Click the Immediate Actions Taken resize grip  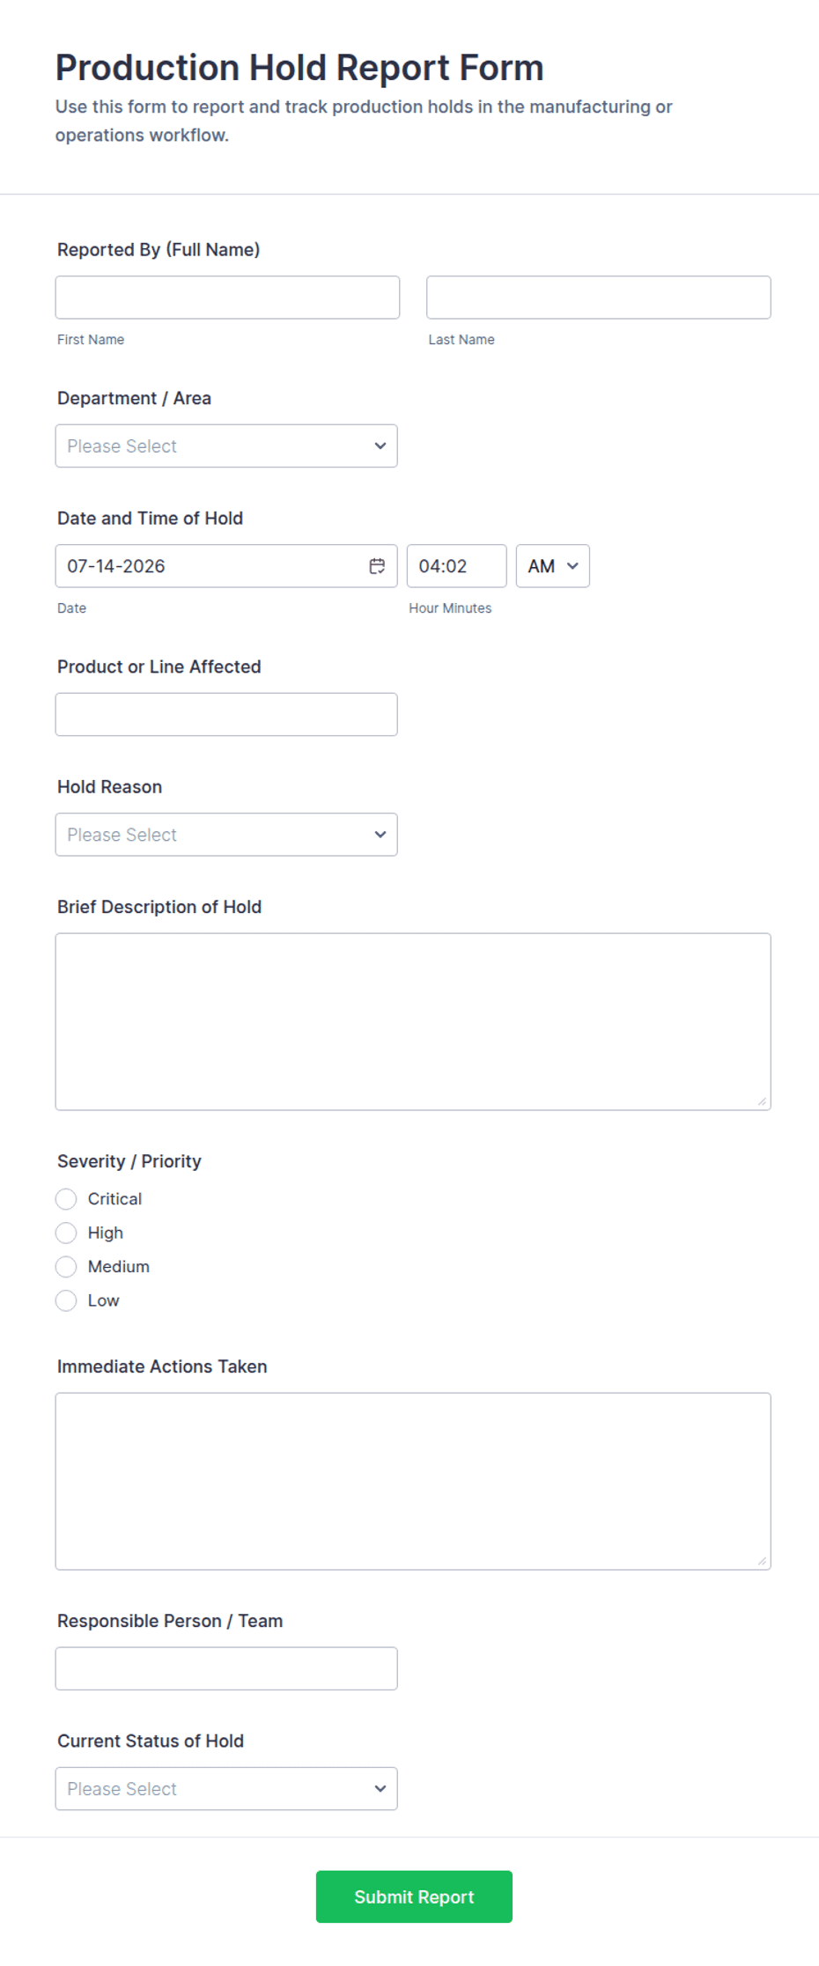click(762, 1561)
